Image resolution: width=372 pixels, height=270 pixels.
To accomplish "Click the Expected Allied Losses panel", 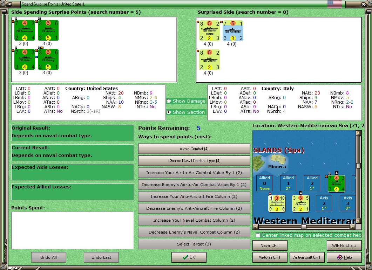I will point(73,192).
